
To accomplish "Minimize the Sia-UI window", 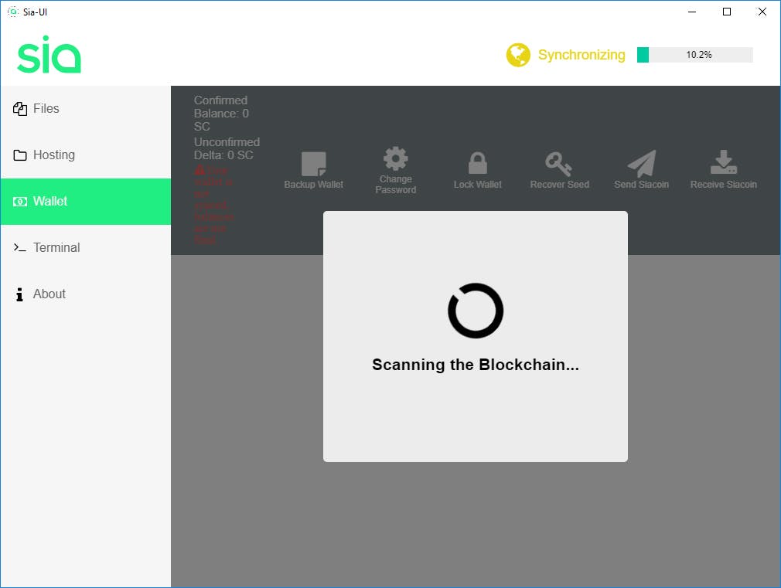I will [x=692, y=12].
